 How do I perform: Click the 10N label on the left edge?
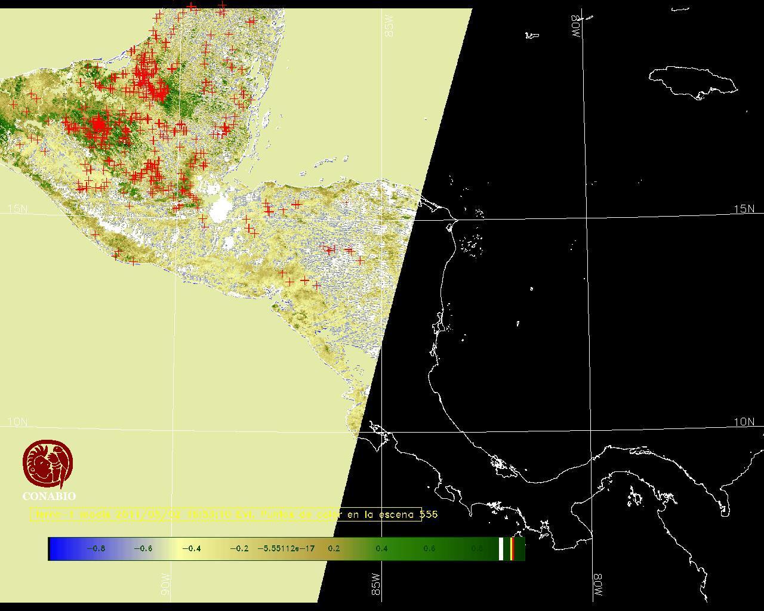coord(17,422)
